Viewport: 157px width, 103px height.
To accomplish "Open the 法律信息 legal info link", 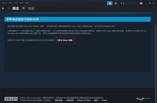I will (x=70, y=100).
